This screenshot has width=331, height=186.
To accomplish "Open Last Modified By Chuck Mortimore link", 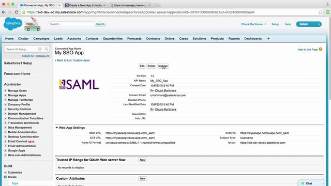I will [x=165, y=110].
